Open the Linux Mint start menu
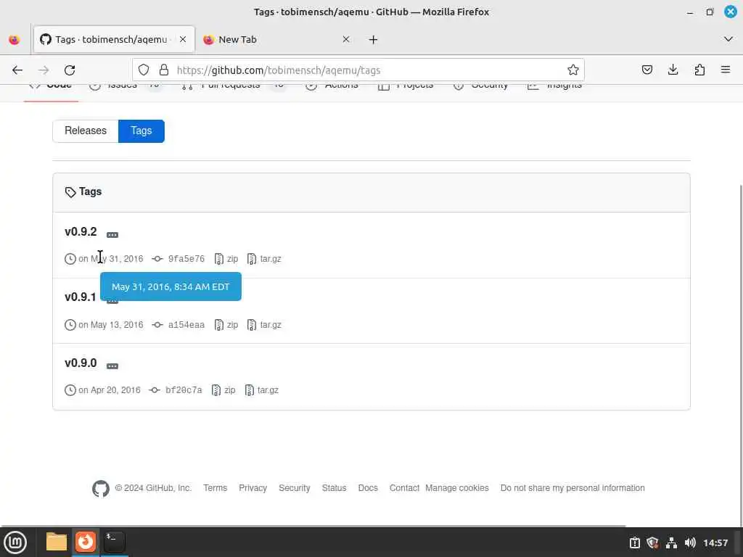This screenshot has height=557, width=743. tap(16, 542)
